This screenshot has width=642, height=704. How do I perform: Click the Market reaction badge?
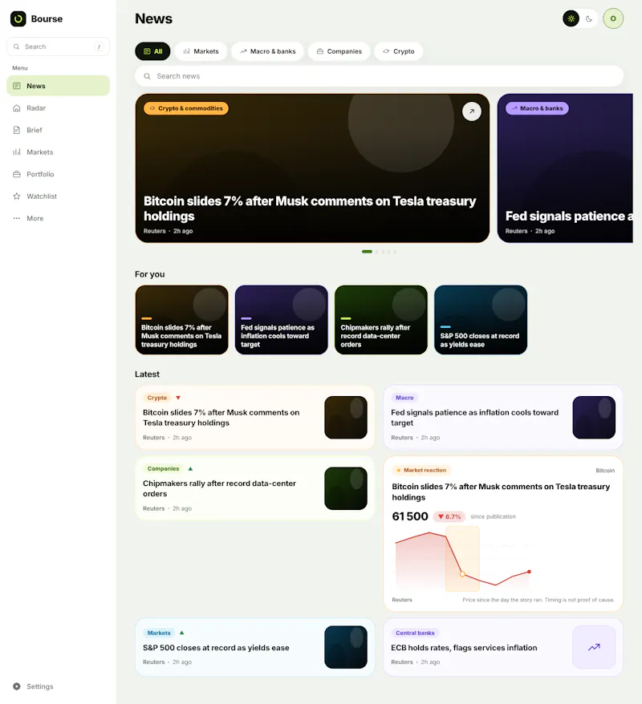click(x=421, y=470)
